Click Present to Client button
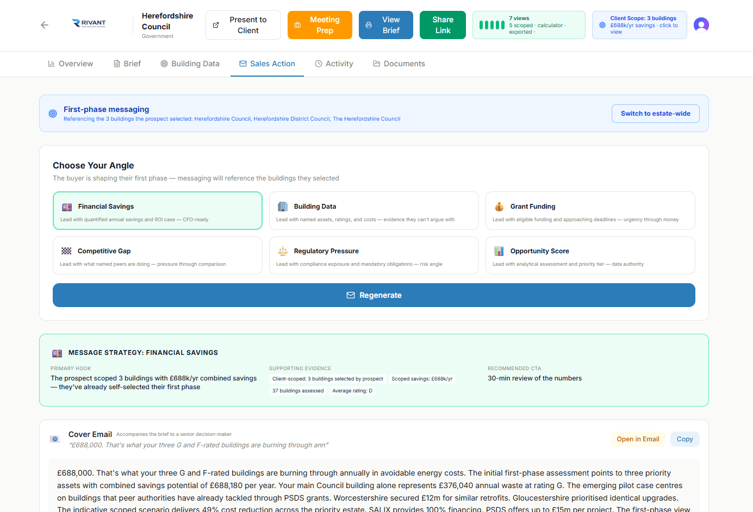The height and width of the screenshot is (512, 753). 243,25
